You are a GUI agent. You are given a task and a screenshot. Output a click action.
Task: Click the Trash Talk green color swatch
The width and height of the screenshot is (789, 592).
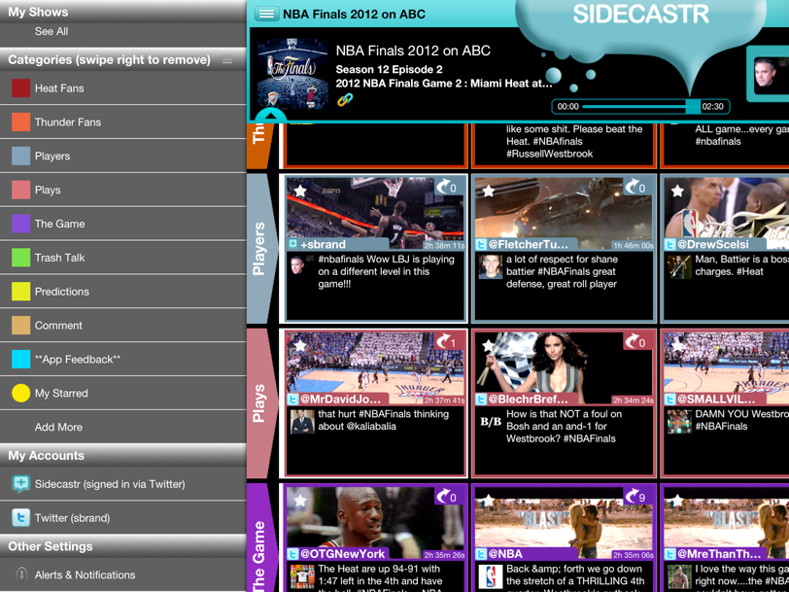[x=20, y=258]
